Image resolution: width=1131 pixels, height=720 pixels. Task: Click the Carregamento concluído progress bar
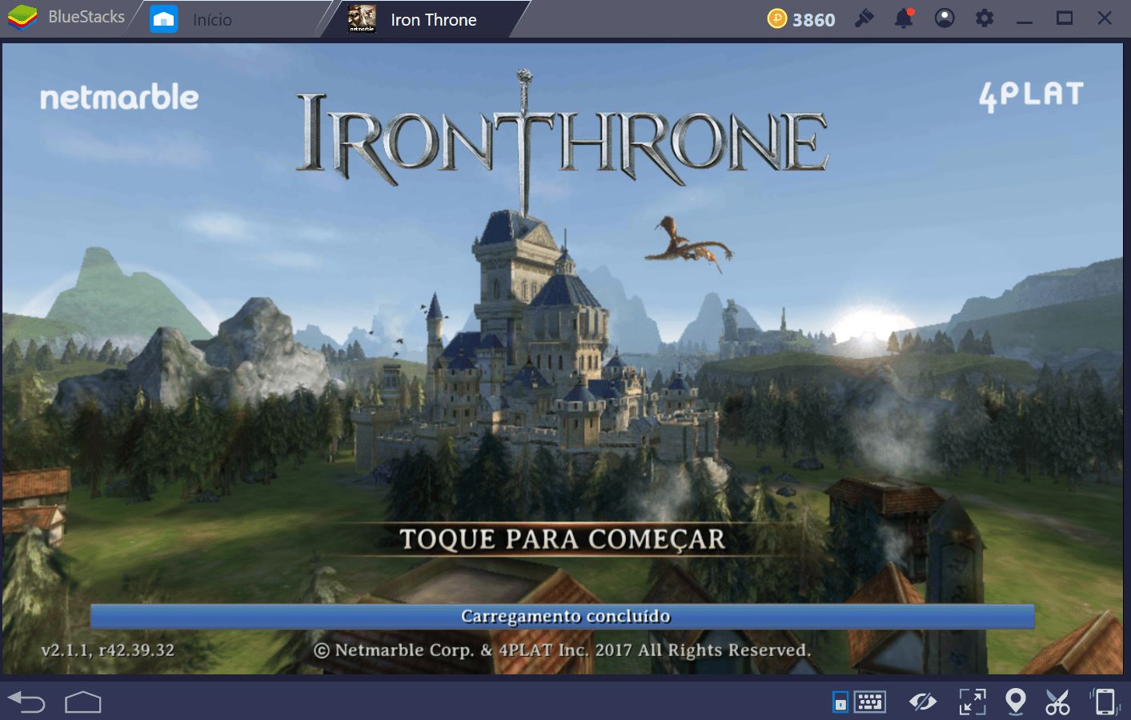pos(563,616)
